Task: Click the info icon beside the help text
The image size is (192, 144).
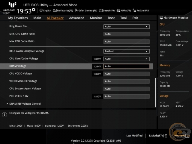Action: click(4, 115)
